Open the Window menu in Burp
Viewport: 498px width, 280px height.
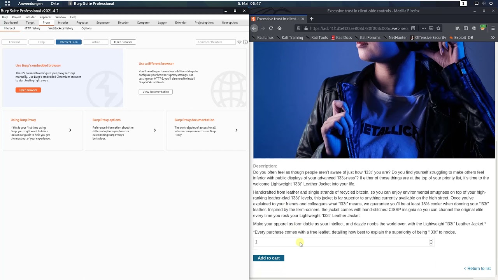tap(61, 17)
